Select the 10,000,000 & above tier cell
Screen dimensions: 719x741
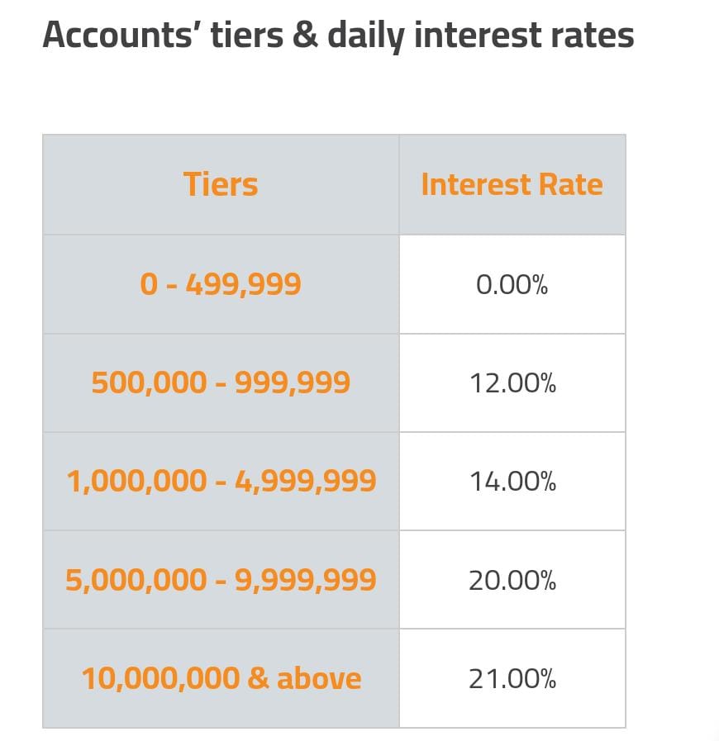click(221, 678)
